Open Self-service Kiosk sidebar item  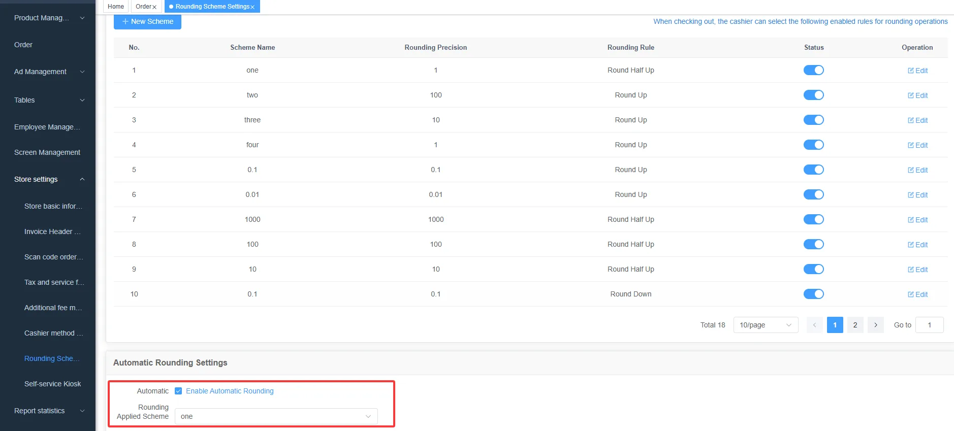[x=52, y=384]
